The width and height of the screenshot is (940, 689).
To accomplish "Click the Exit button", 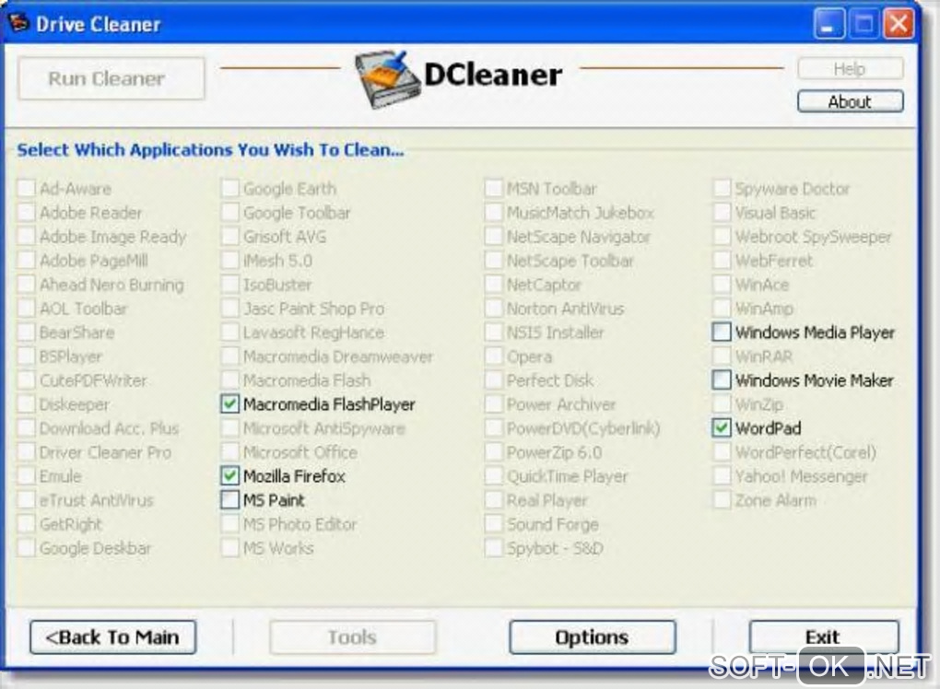I will pos(824,637).
